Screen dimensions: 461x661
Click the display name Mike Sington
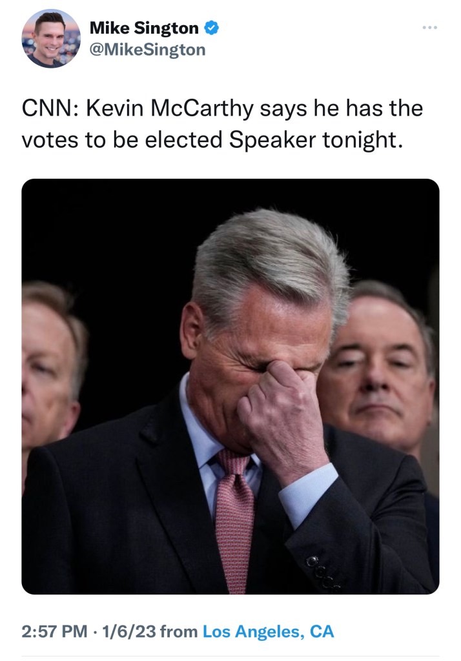tap(144, 28)
